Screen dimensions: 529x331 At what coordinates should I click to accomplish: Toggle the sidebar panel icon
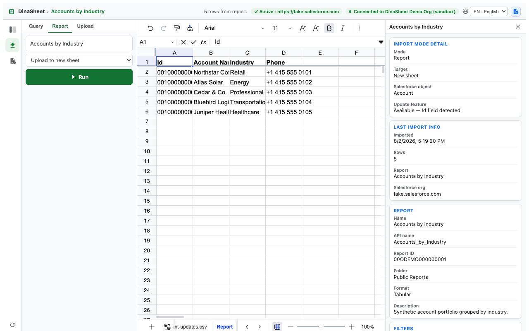(x=12, y=29)
